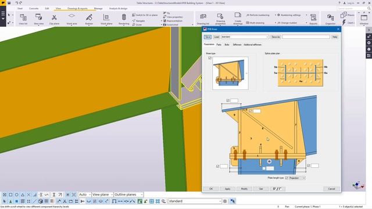Click the Clash check lightning icon
The width and height of the screenshot is (372, 209).
[x=344, y=23]
